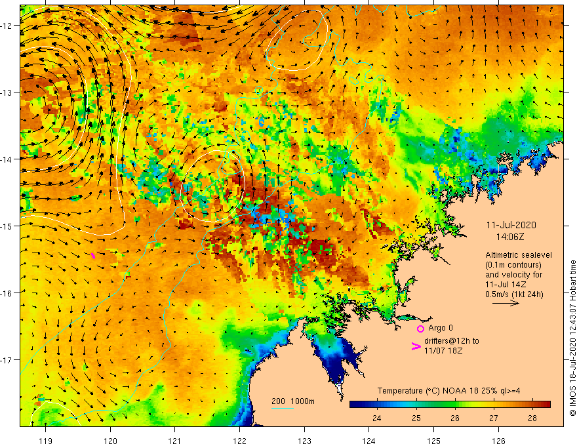Click the "11/07 18Z" legend text
Screen dimensions: 577x446
click(x=443, y=351)
